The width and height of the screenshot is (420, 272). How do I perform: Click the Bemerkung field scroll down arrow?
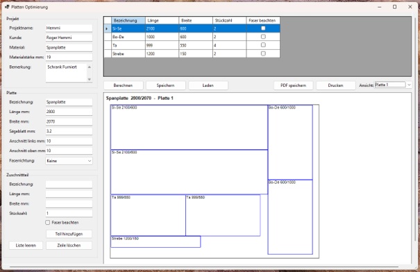click(89, 79)
